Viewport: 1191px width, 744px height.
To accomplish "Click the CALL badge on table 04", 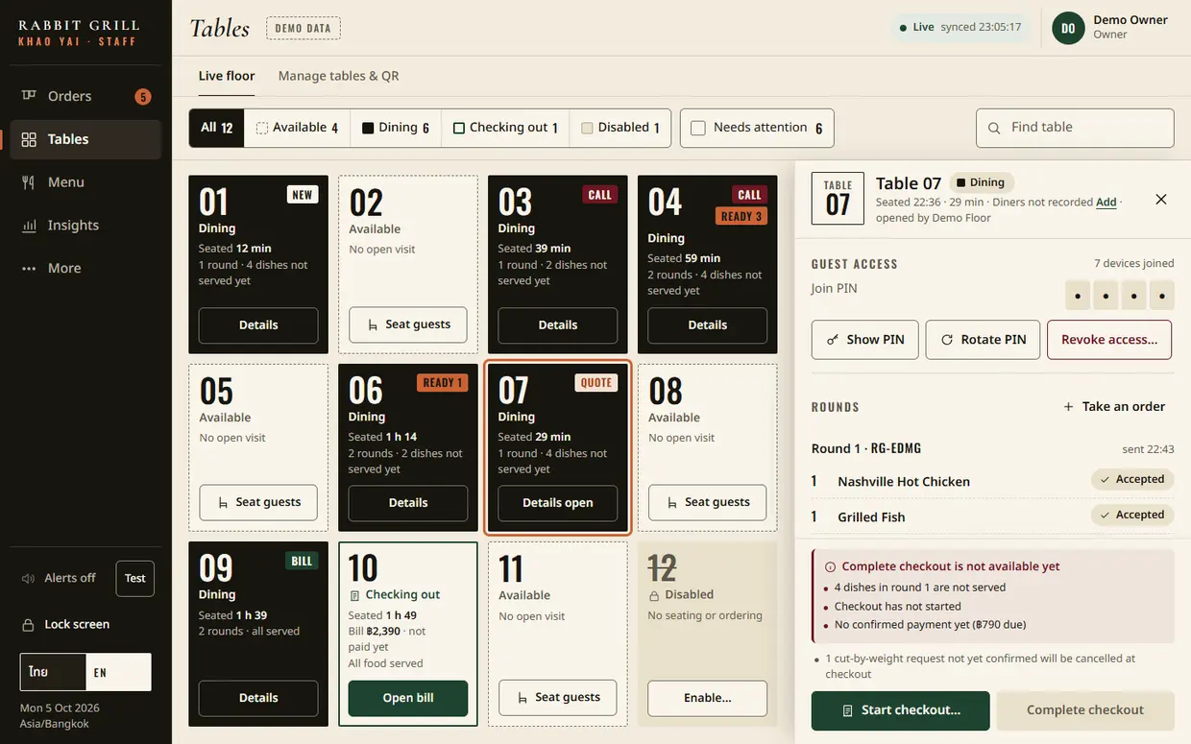I will (750, 195).
